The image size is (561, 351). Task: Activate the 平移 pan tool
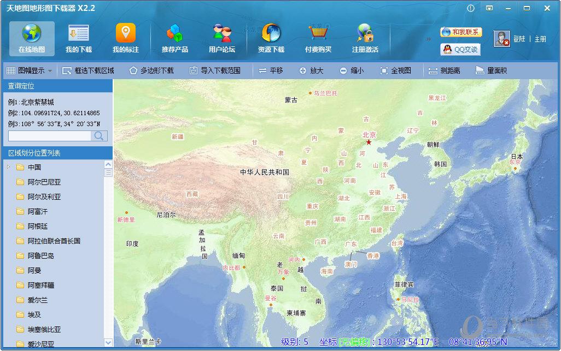click(x=271, y=70)
